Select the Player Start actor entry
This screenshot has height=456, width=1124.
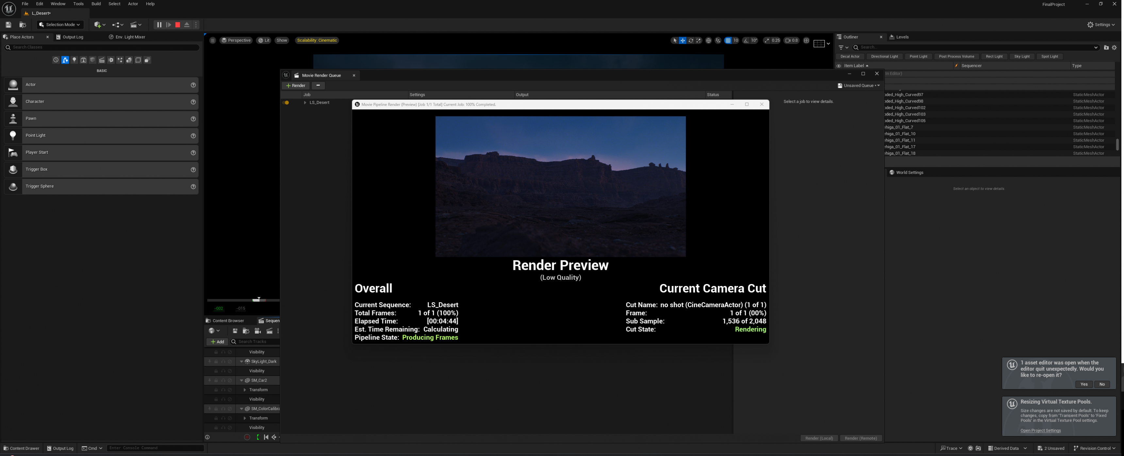coord(101,152)
